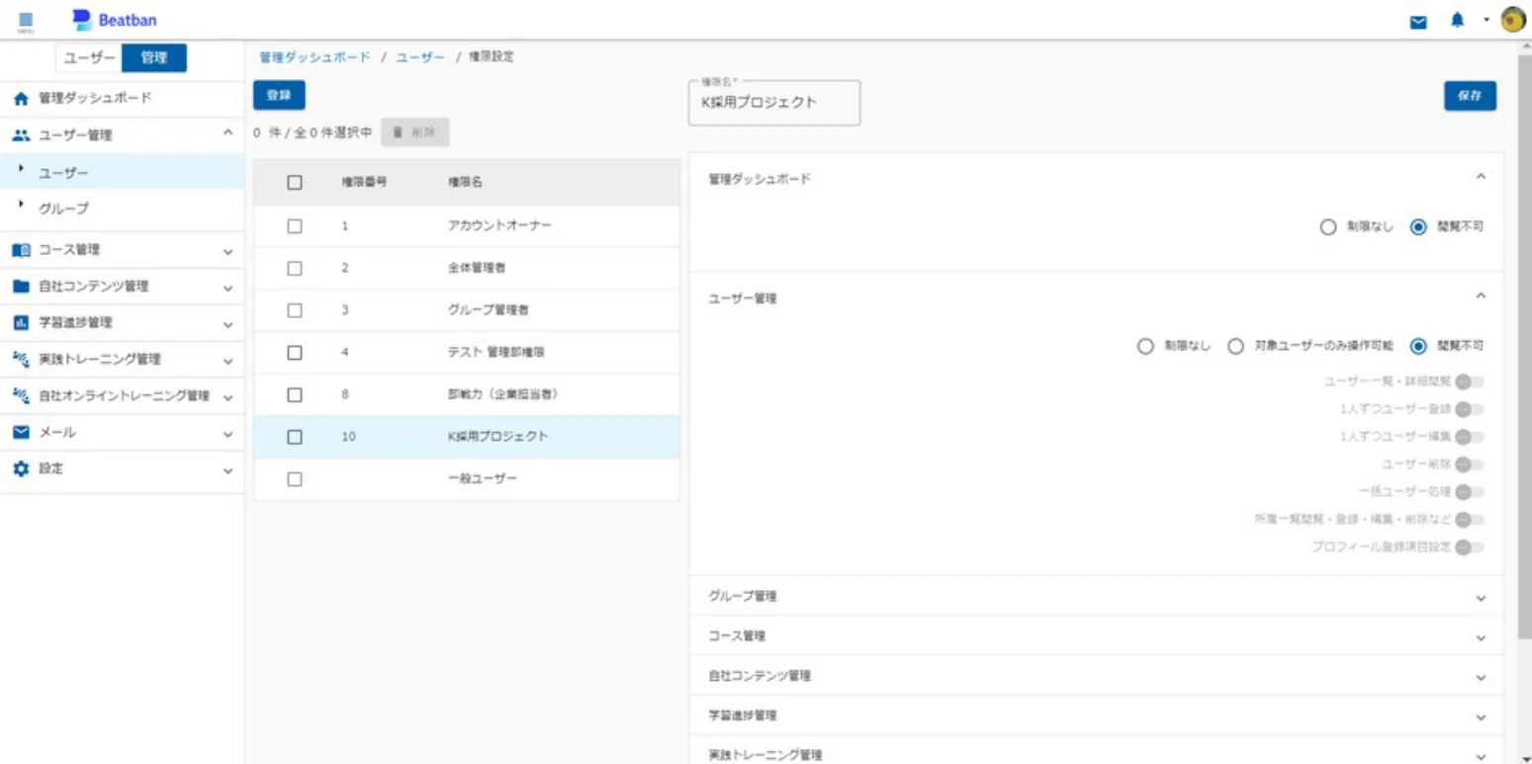1532x764 pixels.
Task: Click the メール envelope icon in sidebar
Action: (x=21, y=433)
